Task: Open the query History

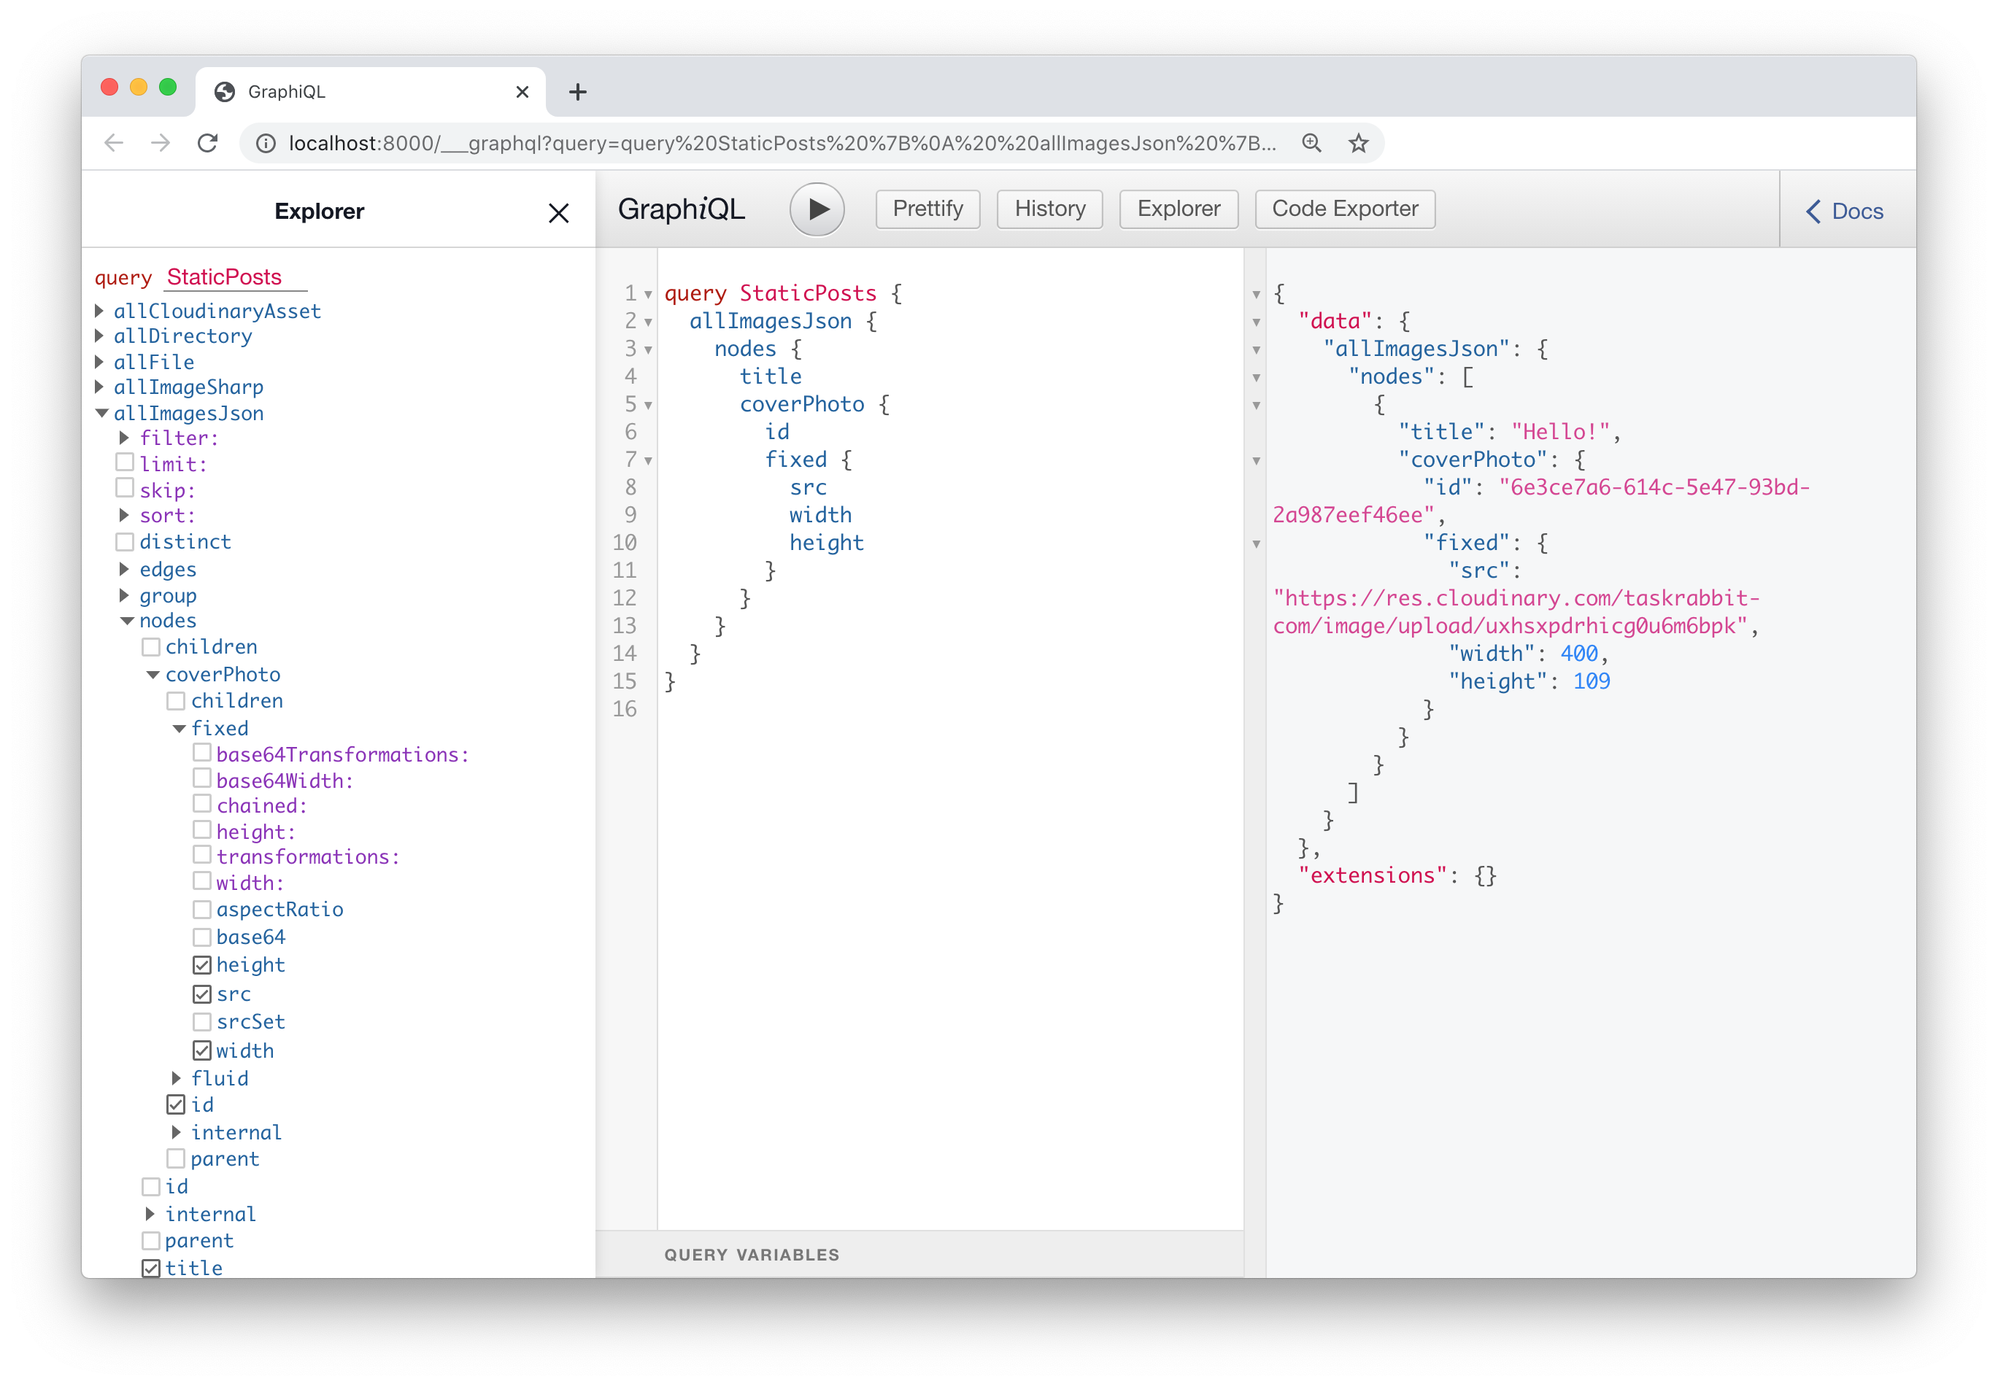Action: (1049, 209)
